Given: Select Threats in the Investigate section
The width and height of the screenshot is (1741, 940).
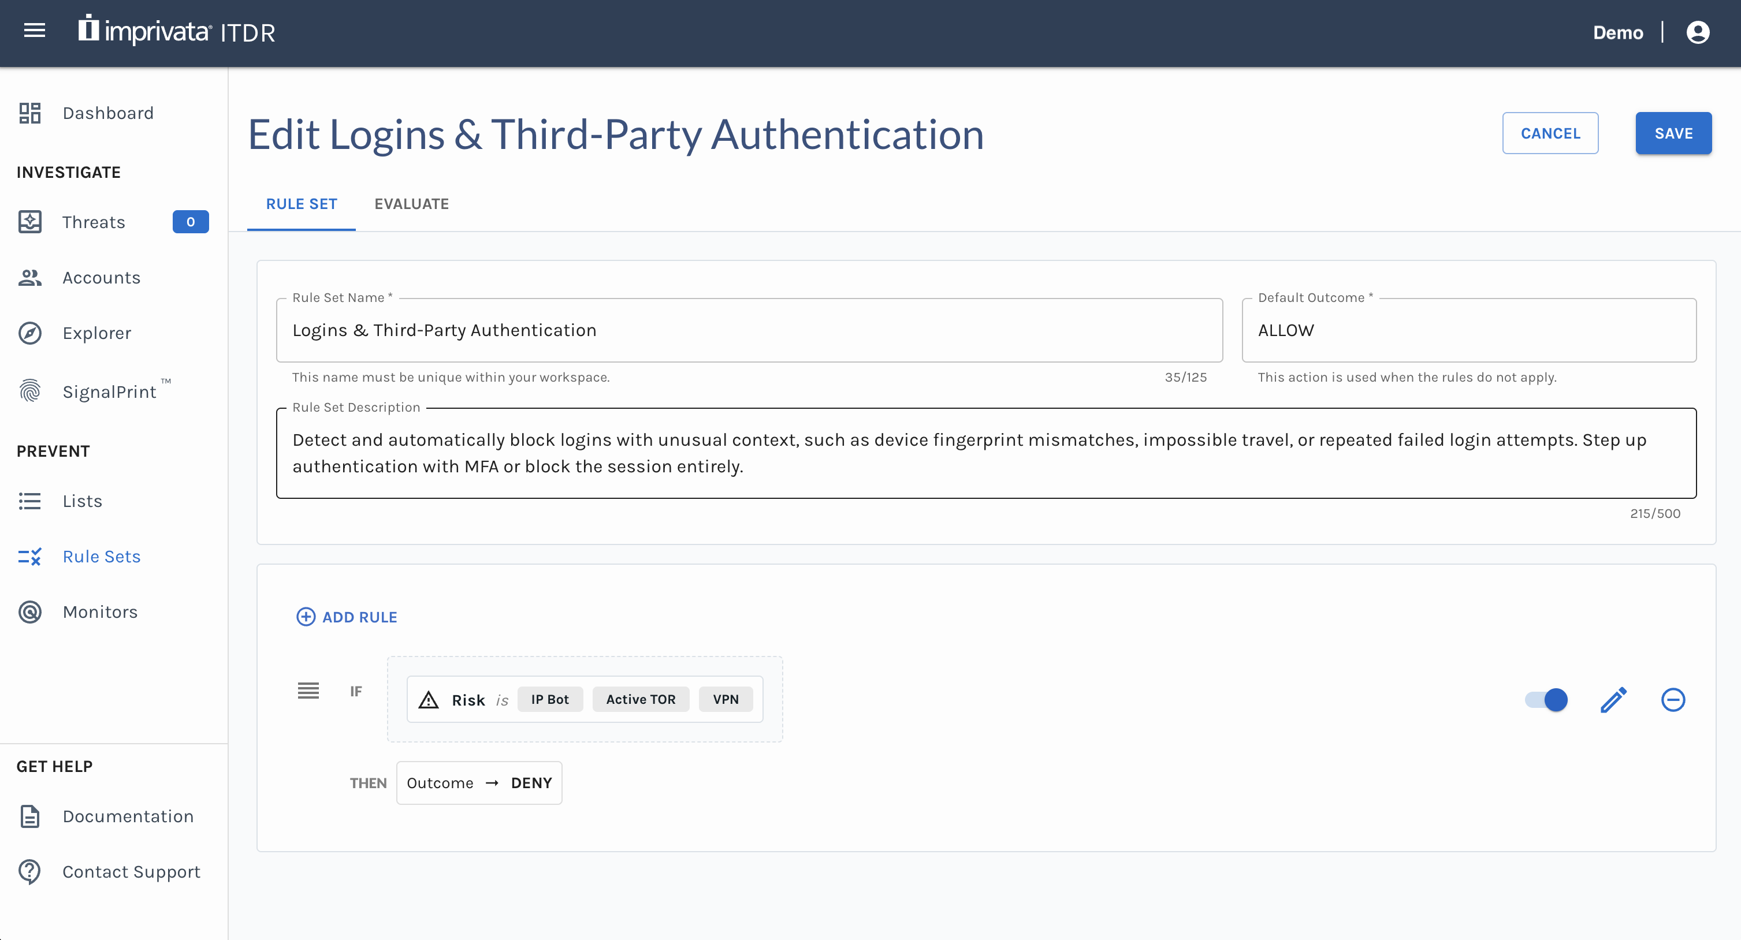Looking at the screenshot, I should [93, 222].
